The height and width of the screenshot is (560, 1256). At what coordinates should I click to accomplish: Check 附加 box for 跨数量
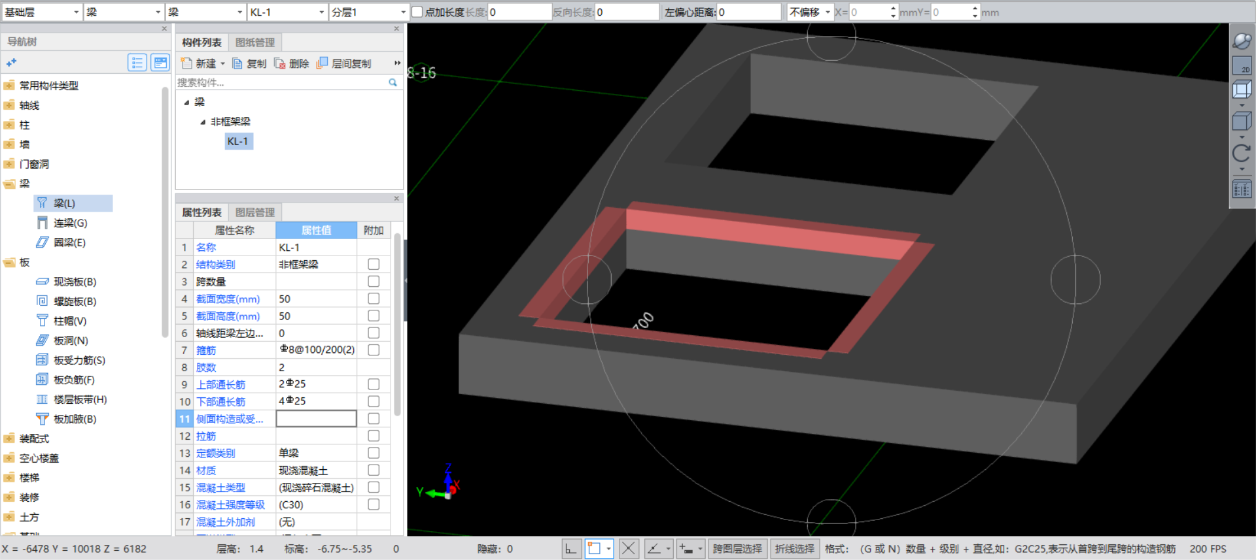(374, 281)
